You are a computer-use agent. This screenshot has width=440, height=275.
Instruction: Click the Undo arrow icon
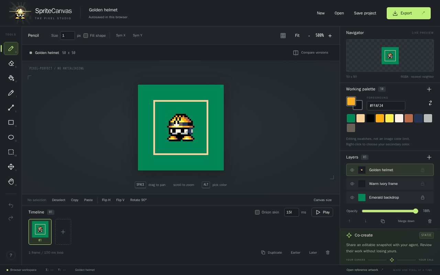pyautogui.click(x=11, y=205)
